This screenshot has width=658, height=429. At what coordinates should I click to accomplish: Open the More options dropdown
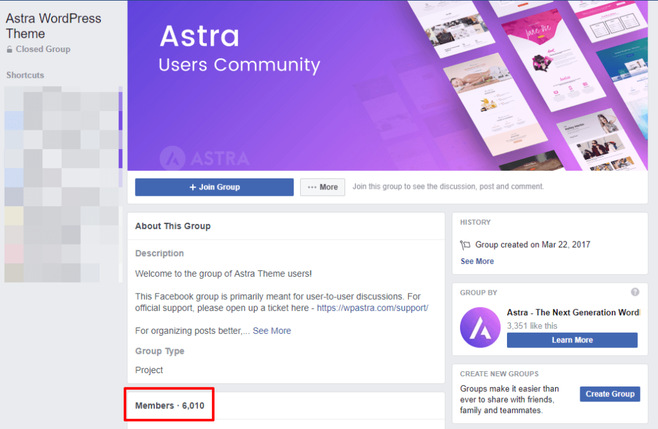pyautogui.click(x=323, y=187)
